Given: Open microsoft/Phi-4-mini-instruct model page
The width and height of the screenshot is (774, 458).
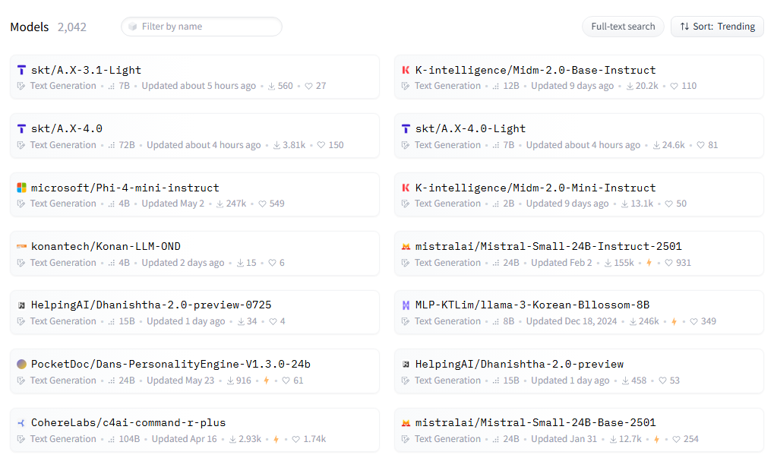Looking at the screenshot, I should tap(125, 188).
